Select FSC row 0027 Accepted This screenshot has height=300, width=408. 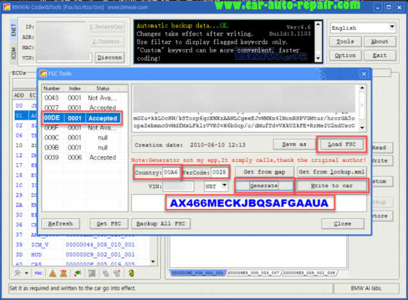pos(85,108)
